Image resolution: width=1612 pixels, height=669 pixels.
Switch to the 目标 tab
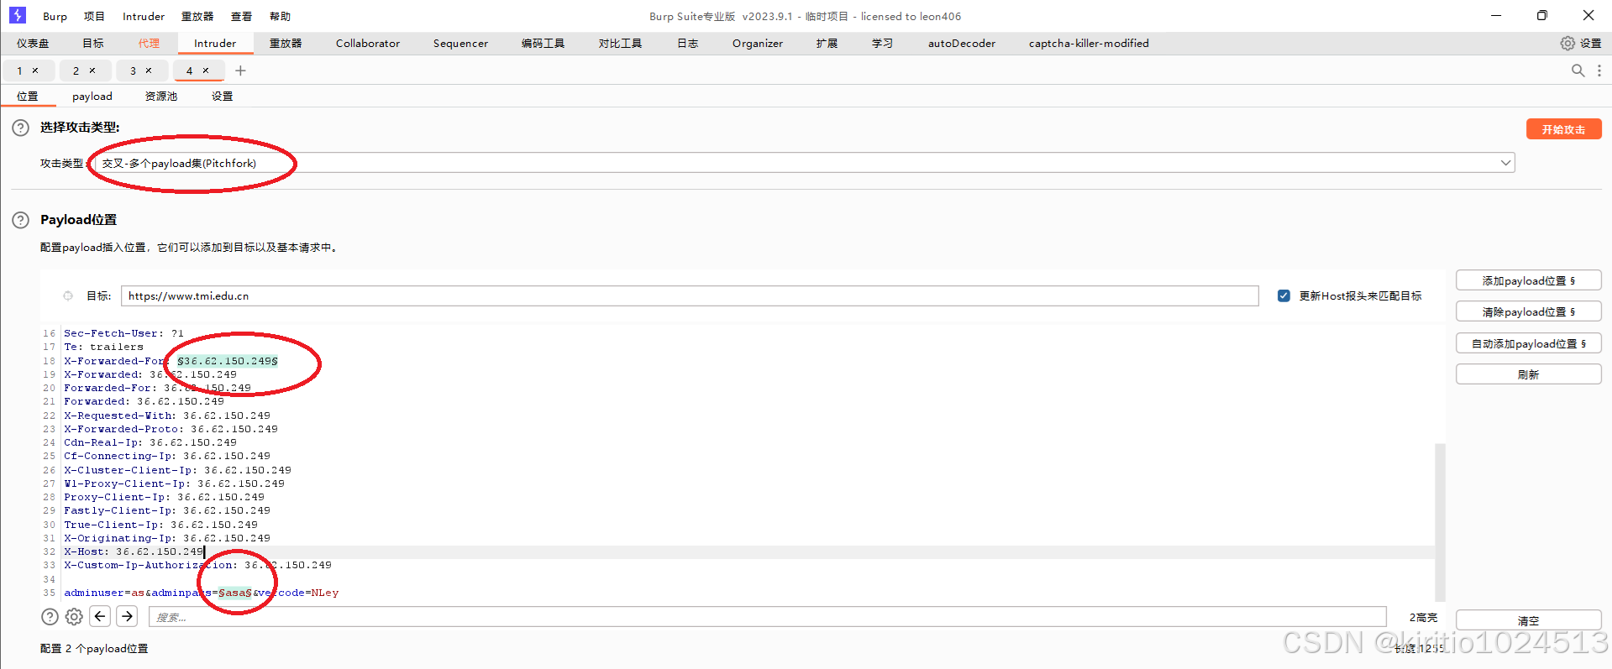click(93, 43)
